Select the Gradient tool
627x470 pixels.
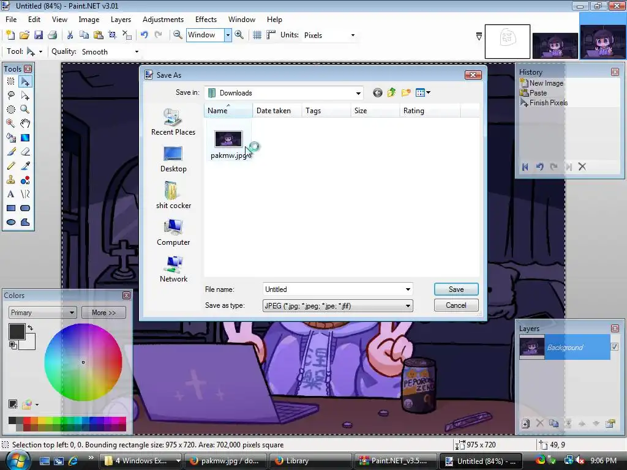point(25,138)
